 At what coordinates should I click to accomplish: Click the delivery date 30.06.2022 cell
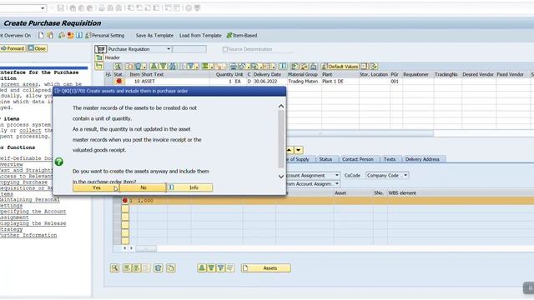[269, 82]
